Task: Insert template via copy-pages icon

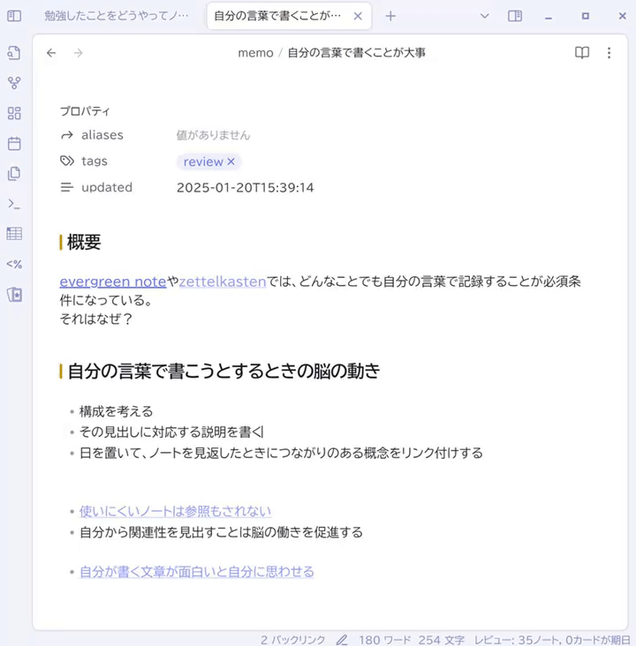Action: point(14,174)
